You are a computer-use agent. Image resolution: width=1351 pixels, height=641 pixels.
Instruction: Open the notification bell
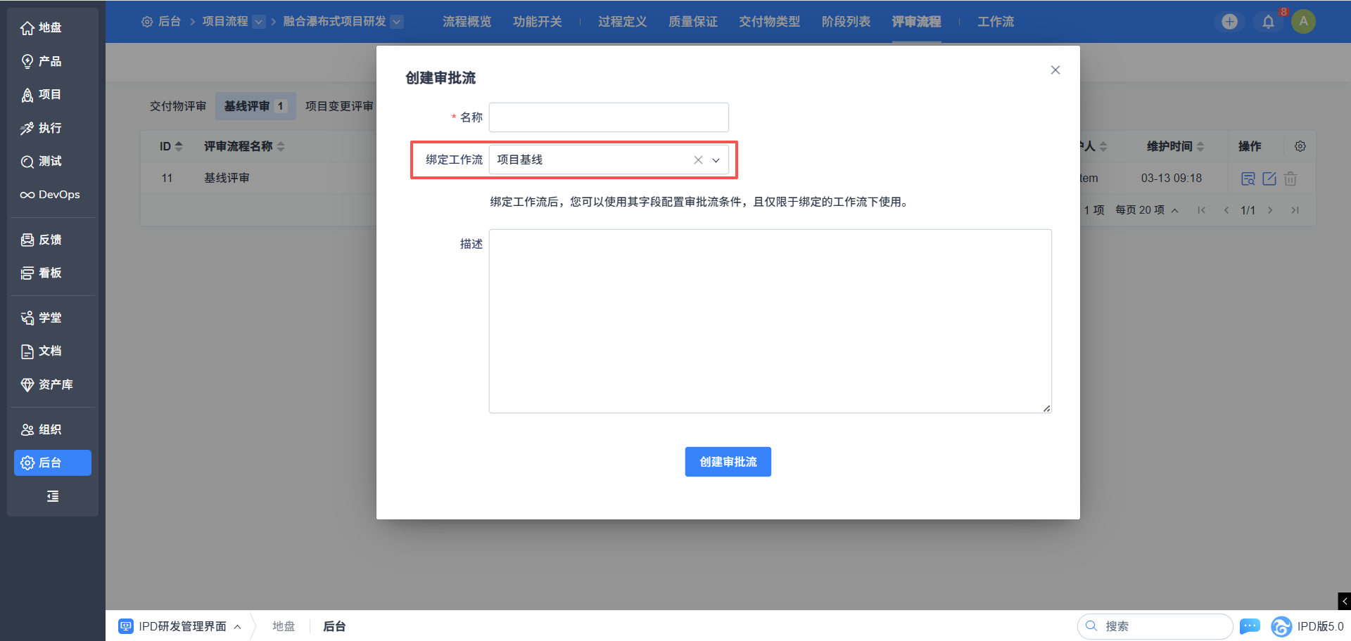point(1268,22)
